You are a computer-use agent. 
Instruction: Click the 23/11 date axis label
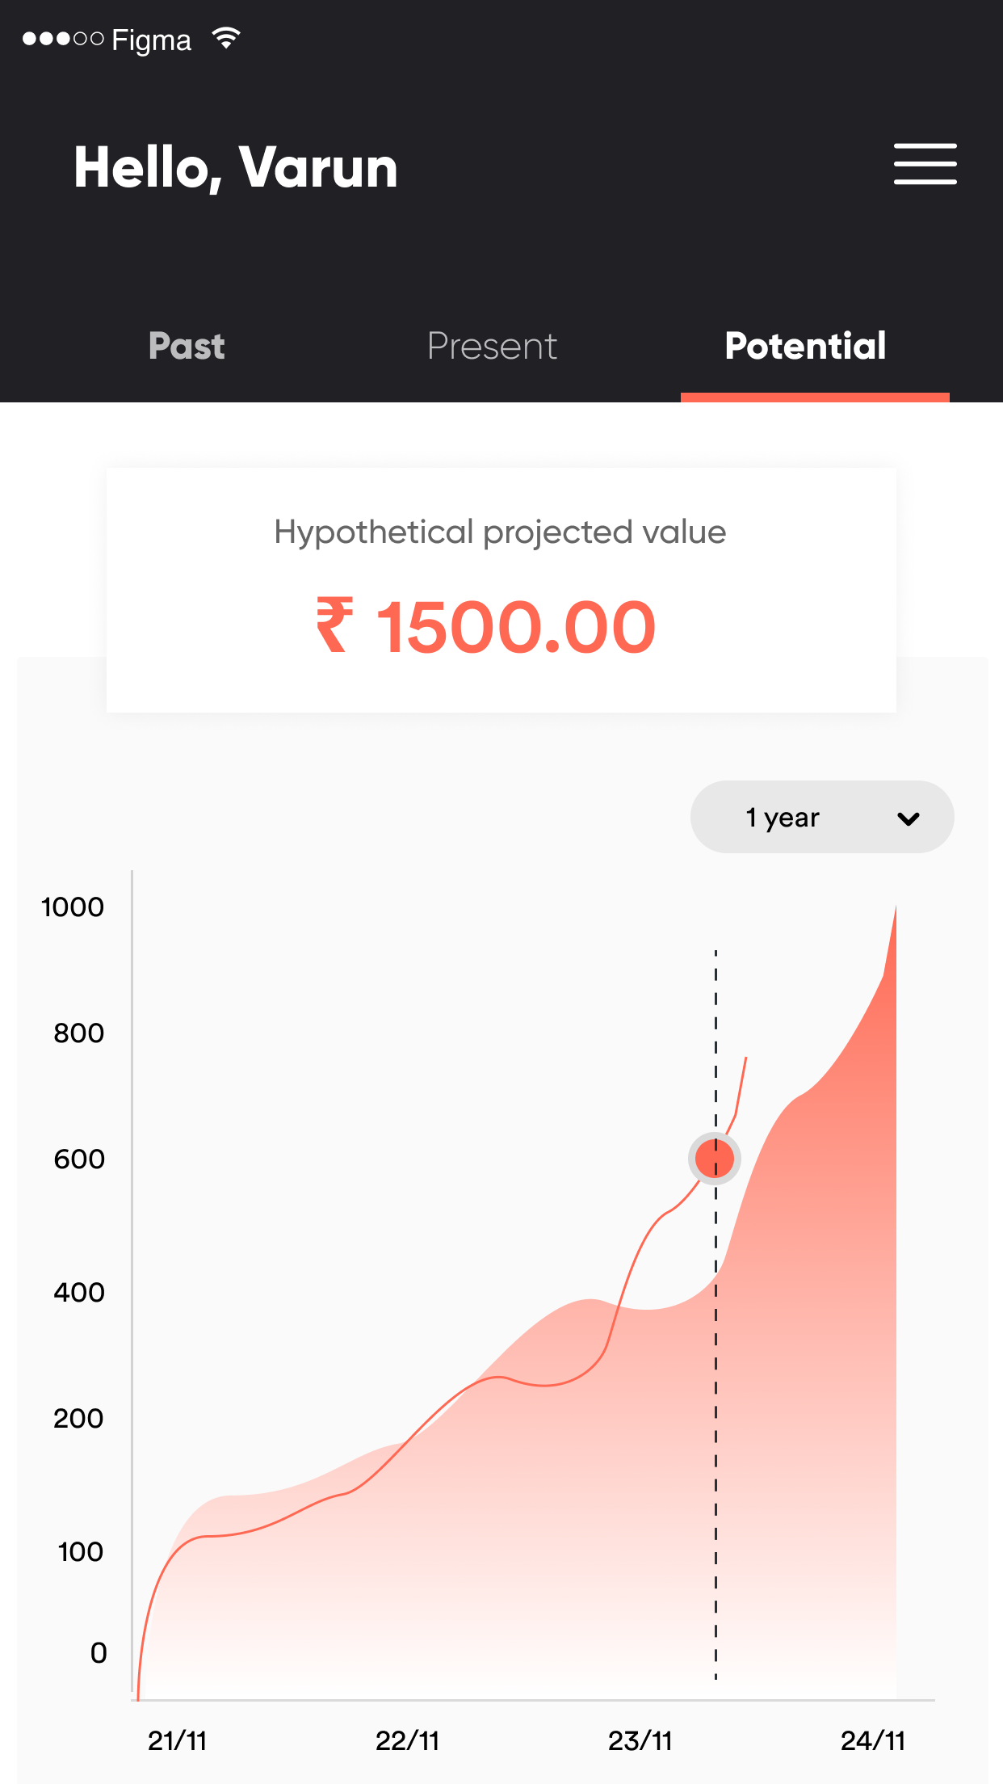(x=640, y=1740)
